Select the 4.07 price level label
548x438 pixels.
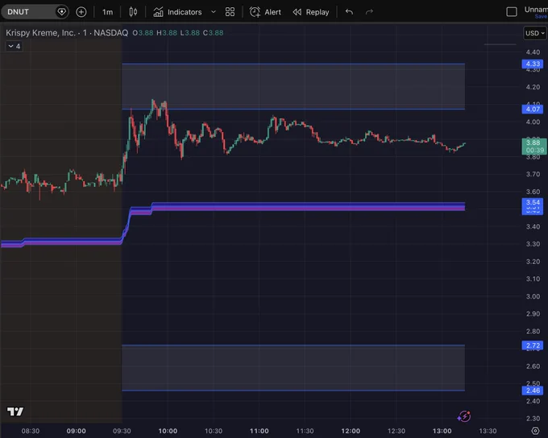point(533,109)
